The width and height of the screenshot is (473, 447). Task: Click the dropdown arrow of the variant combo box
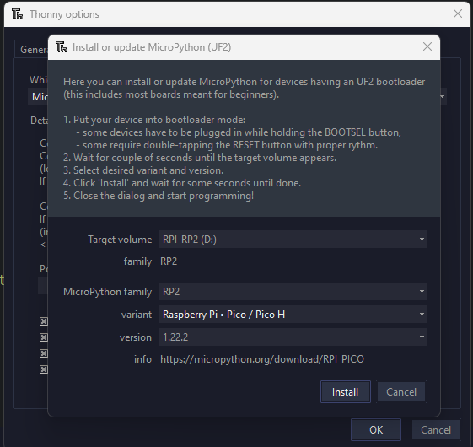click(x=422, y=315)
